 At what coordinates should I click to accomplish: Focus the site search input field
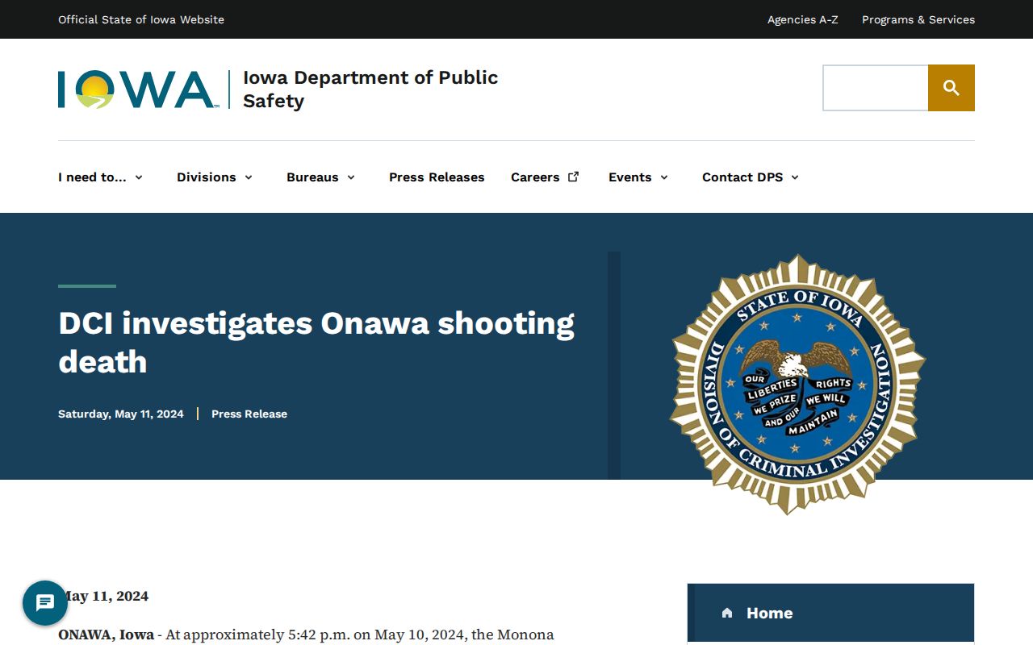pos(876,88)
